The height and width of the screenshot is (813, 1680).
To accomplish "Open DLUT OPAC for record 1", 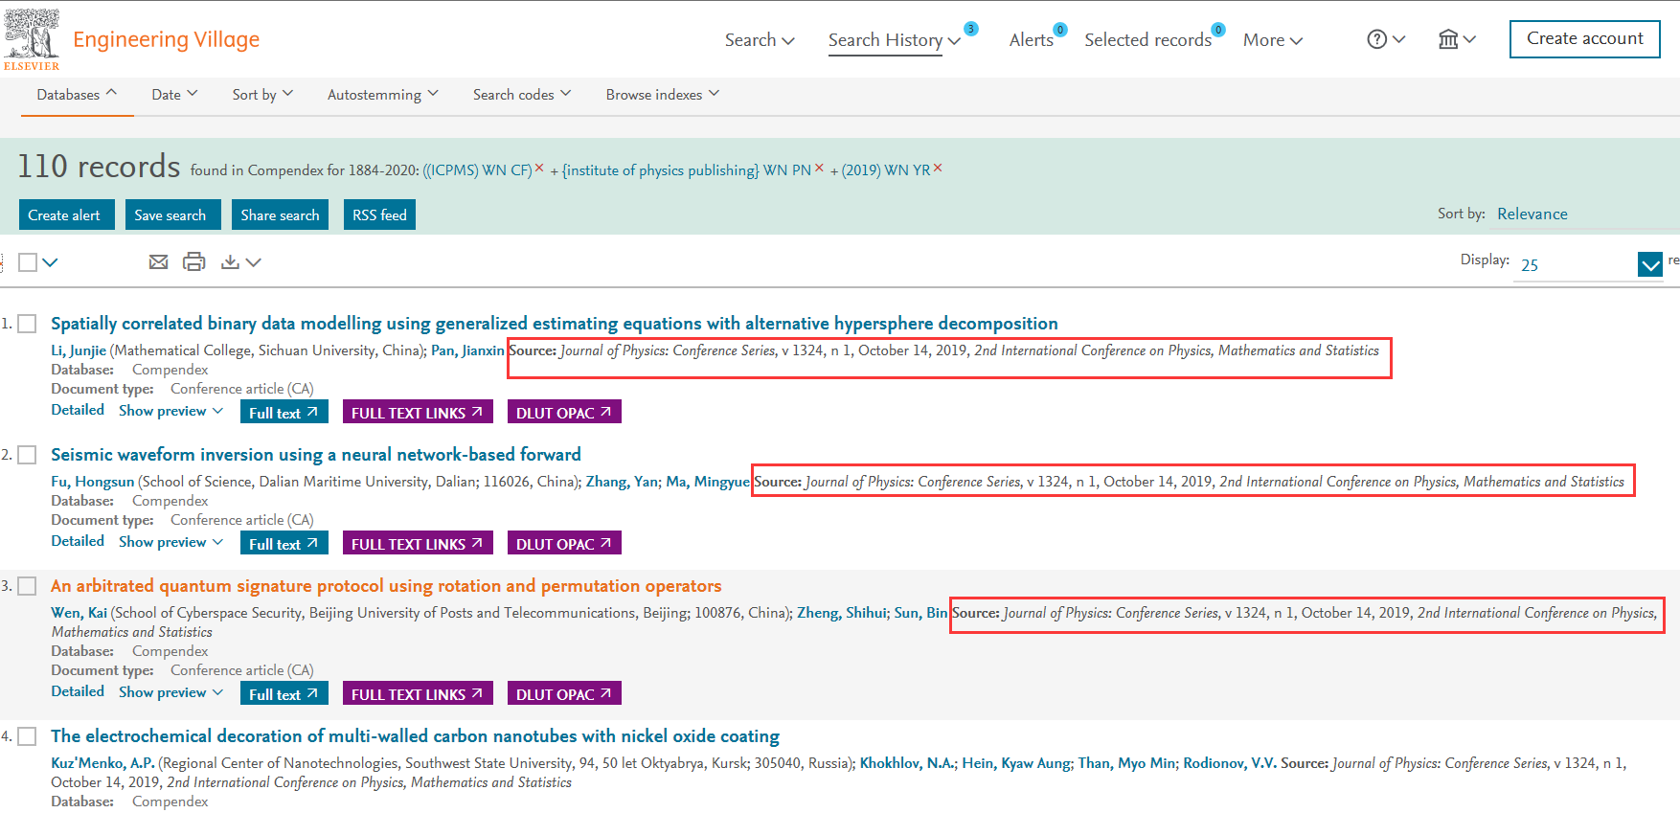I will click(x=564, y=412).
